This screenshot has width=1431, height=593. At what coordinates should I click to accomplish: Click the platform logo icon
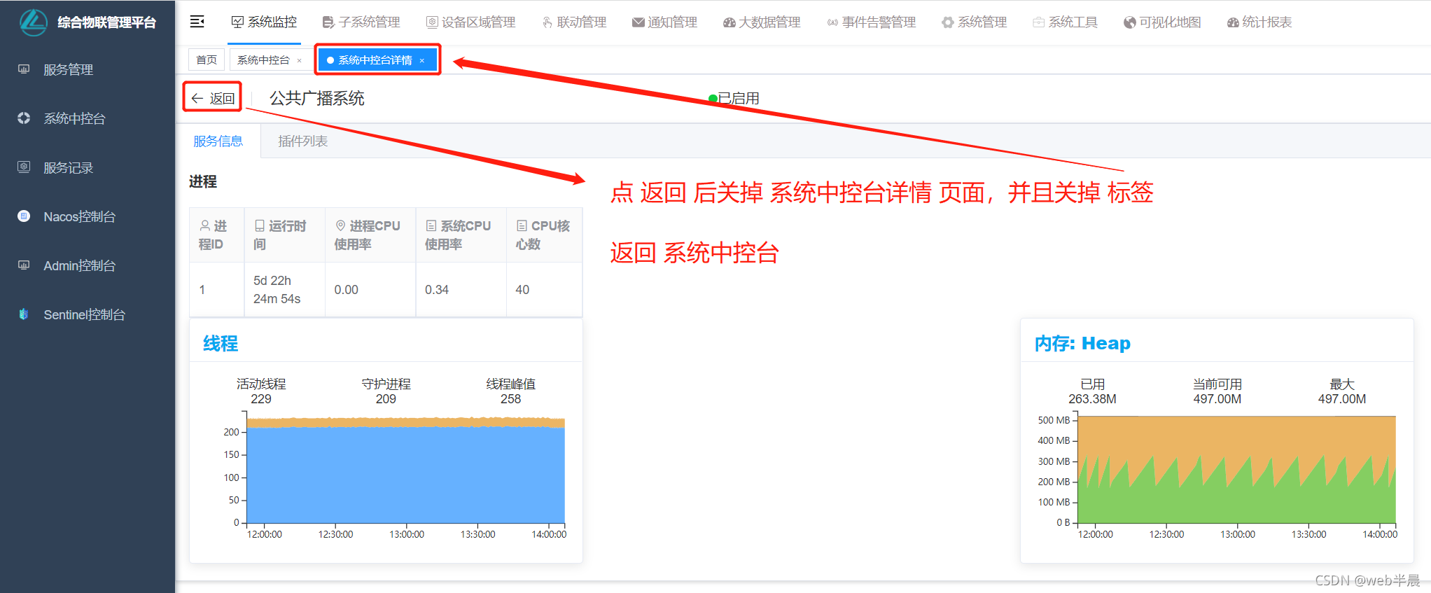point(33,22)
